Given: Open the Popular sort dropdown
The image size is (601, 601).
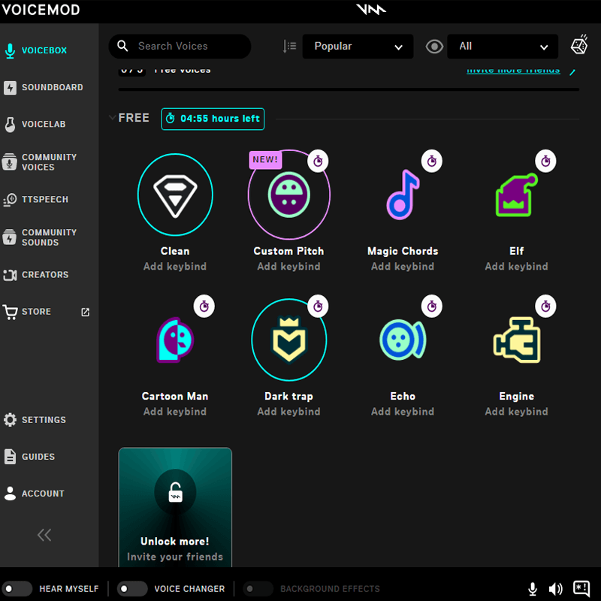Looking at the screenshot, I should (x=358, y=47).
